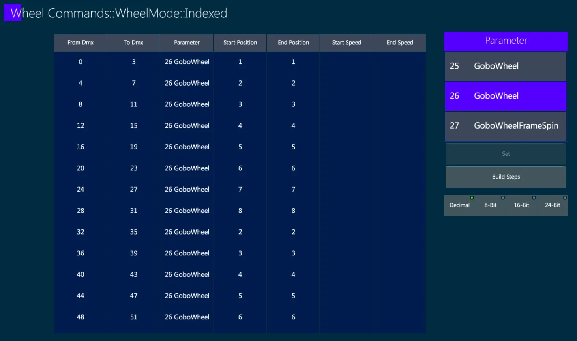Screen dimensions: 577x341
Task: Select Start Position 1 in first row
Action: click(240, 62)
